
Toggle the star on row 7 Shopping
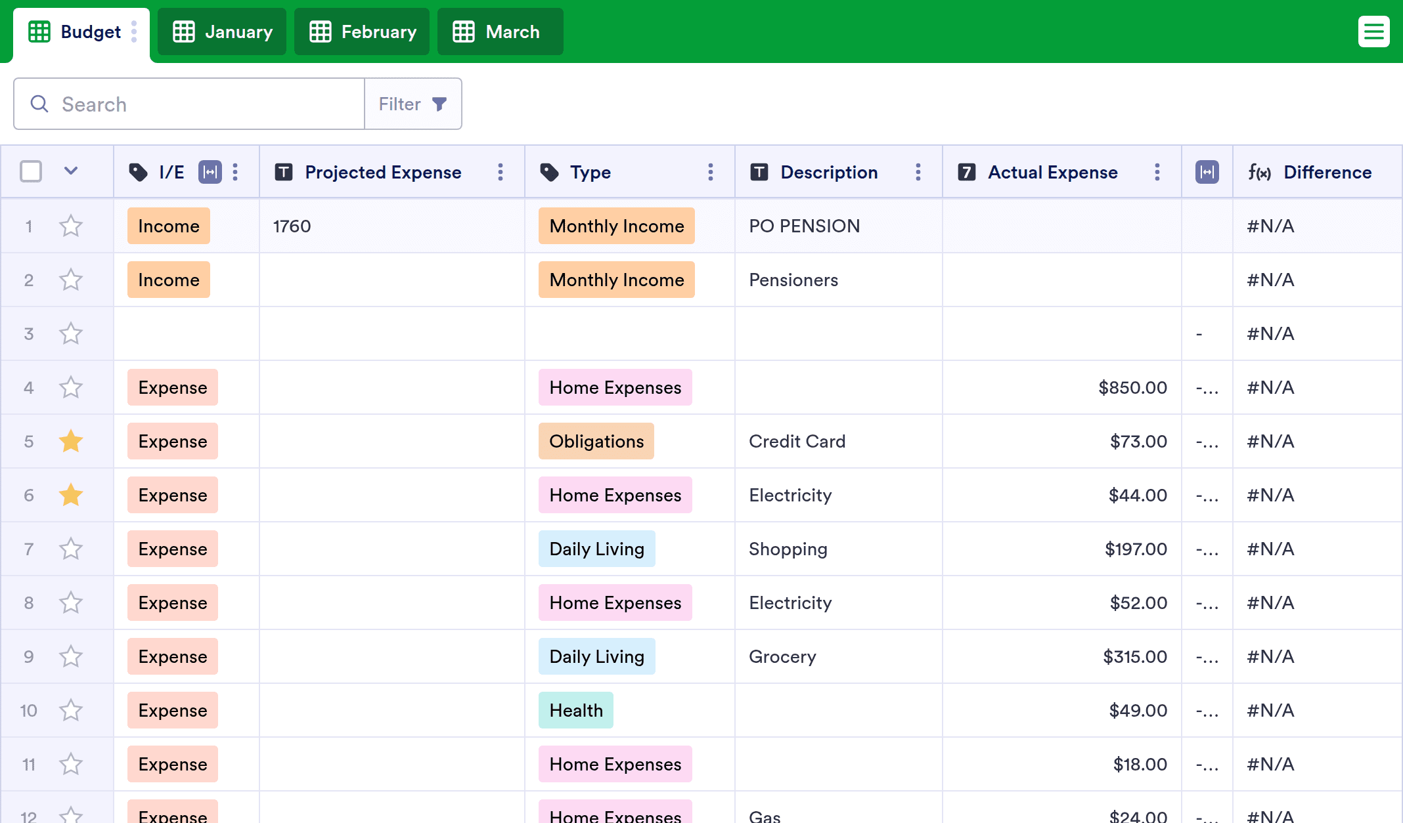pos(71,549)
